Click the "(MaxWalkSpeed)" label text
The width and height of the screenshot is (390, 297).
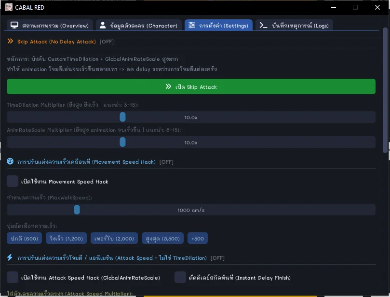click(x=70, y=198)
